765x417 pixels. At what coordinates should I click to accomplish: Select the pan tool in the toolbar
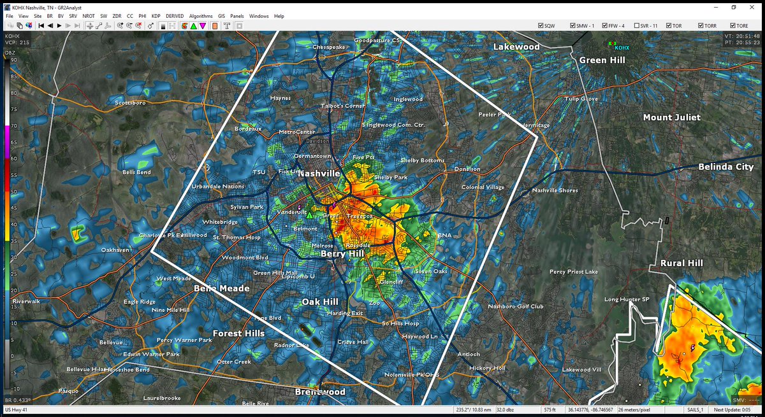(90, 26)
